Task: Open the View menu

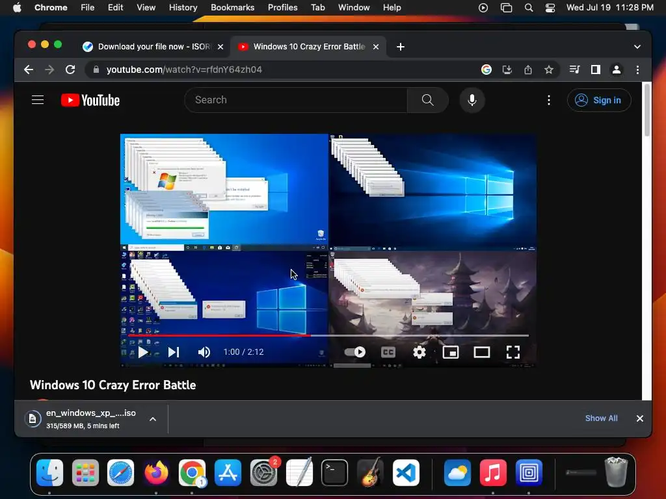Action: pyautogui.click(x=146, y=8)
